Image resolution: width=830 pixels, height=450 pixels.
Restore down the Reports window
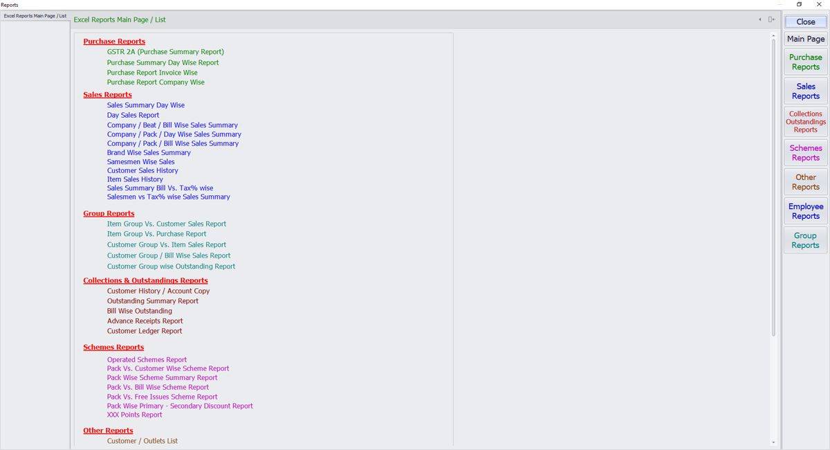[800, 4]
